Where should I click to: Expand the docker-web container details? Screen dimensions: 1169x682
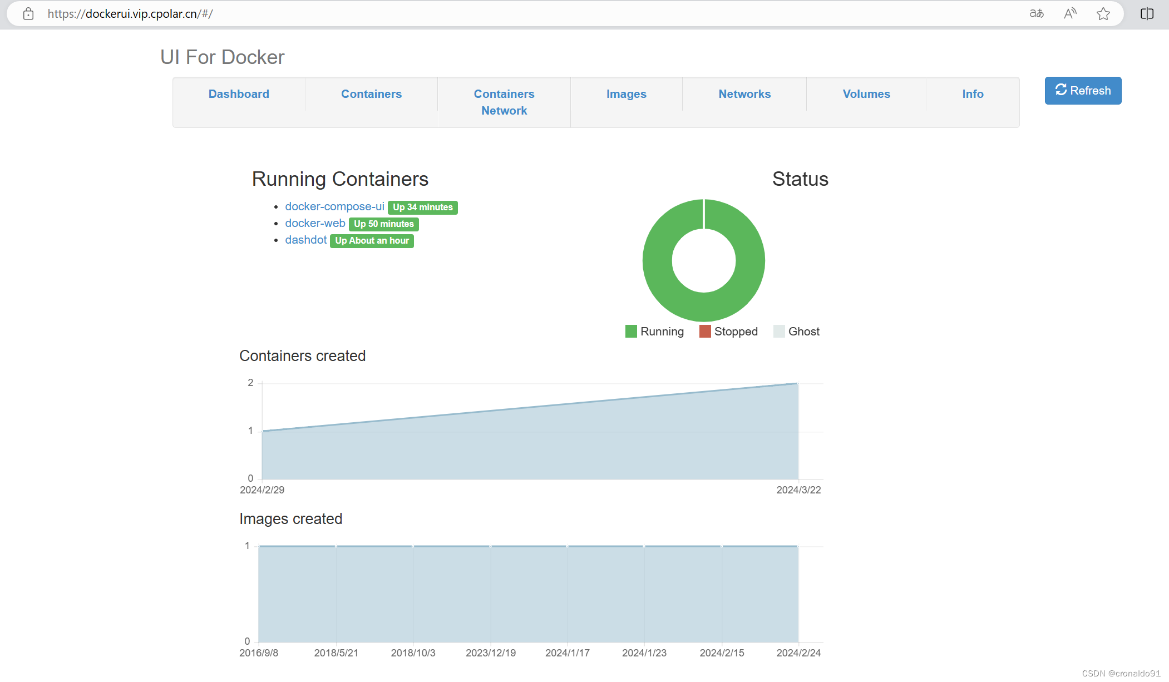[x=313, y=223]
